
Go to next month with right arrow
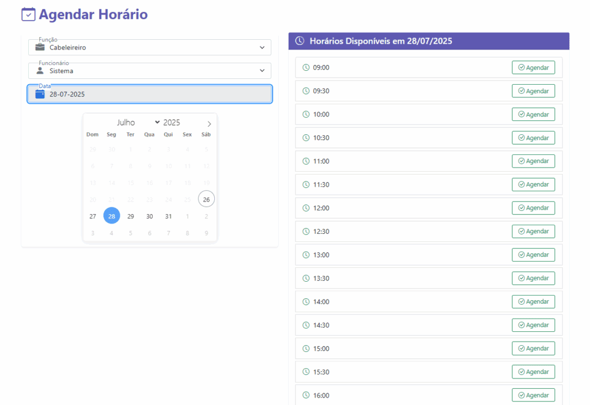tap(209, 123)
